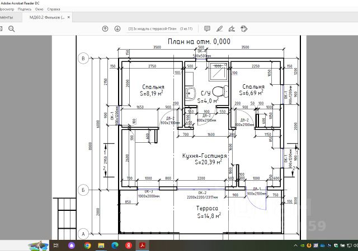This screenshot has width=358, height=251.
Task: Click the 2200x2200/2317мм window label
Action: click(x=202, y=197)
